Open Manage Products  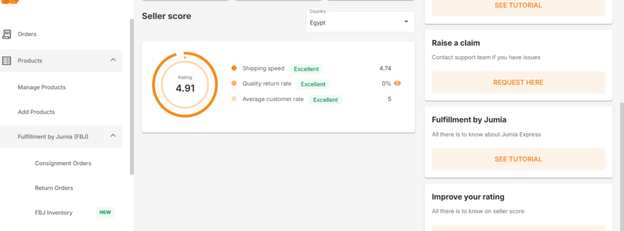(x=42, y=87)
